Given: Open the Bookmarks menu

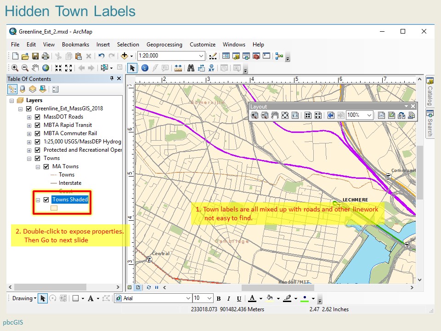Looking at the screenshot, I should click(75, 45).
